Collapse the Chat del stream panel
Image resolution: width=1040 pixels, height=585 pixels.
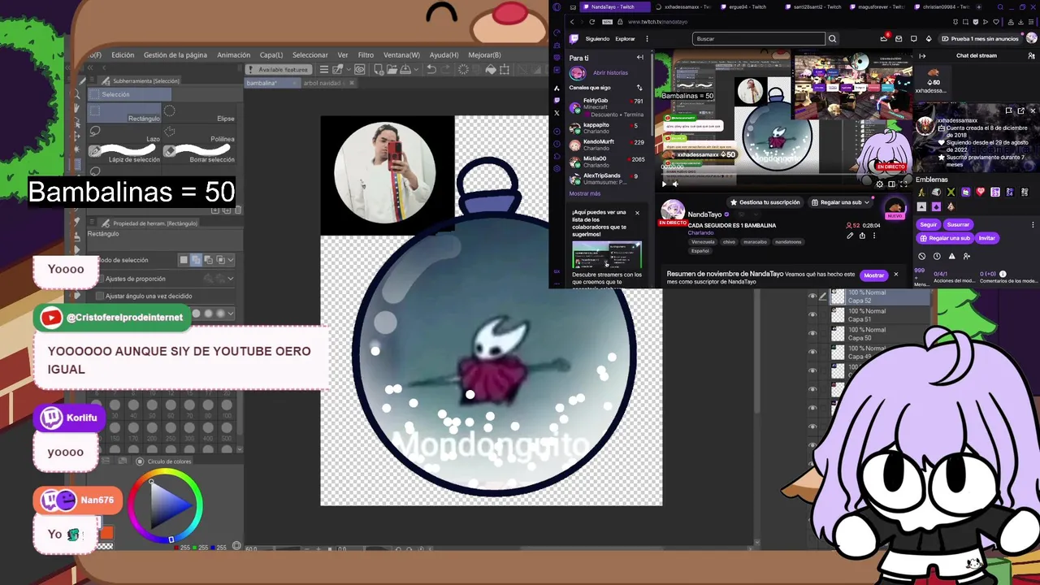(922, 56)
